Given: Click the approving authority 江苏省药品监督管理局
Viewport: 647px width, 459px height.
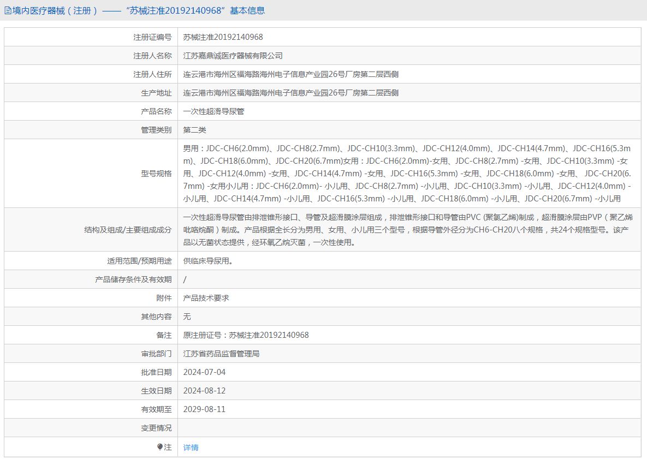Looking at the screenshot, I should pos(221,354).
